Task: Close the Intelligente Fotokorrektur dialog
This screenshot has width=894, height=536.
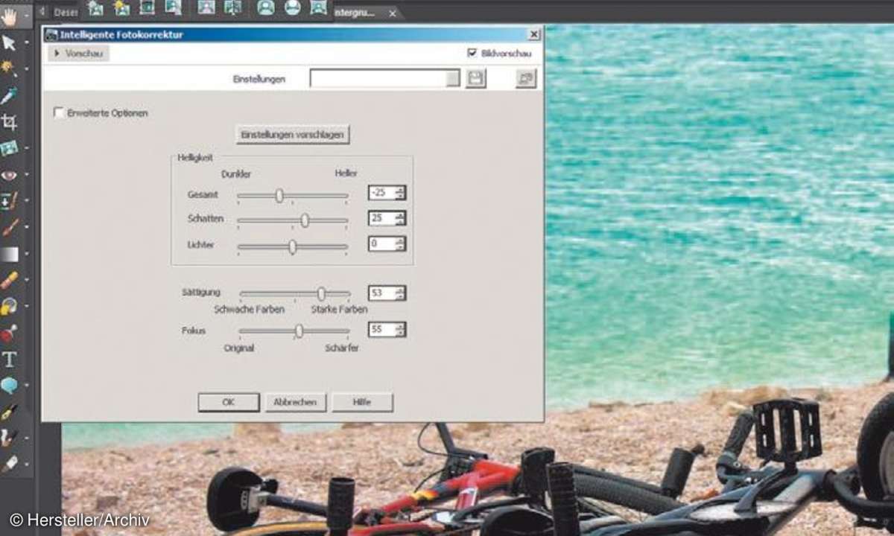Action: point(533,34)
